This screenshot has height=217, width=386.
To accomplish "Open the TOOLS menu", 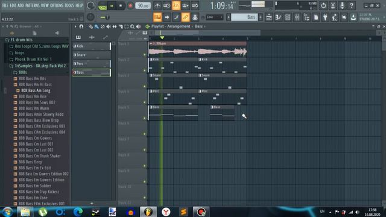I will [x=69, y=5].
